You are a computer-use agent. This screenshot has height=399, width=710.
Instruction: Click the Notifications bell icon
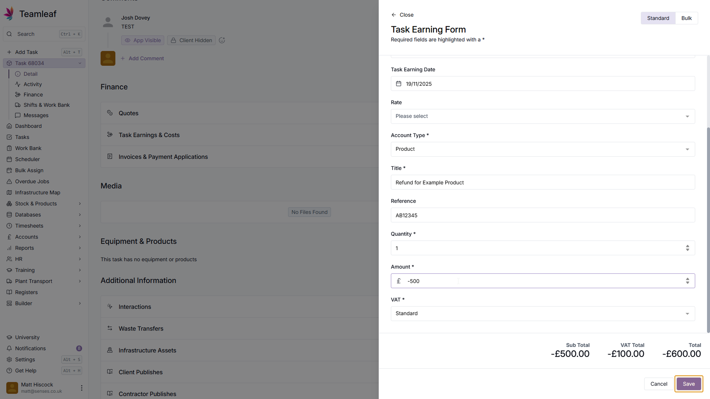coord(9,348)
